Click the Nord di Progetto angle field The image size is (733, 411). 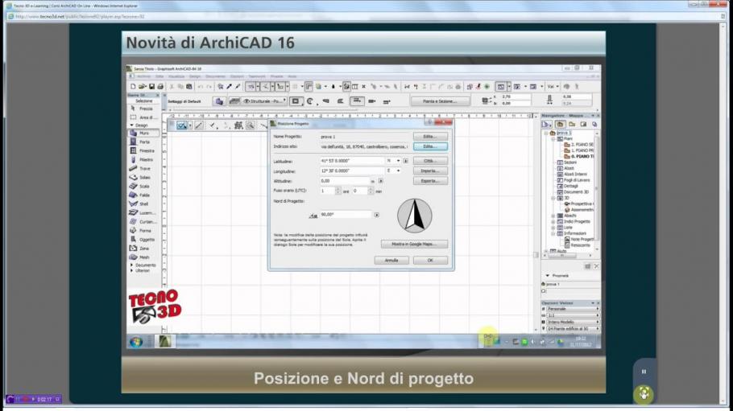click(346, 215)
